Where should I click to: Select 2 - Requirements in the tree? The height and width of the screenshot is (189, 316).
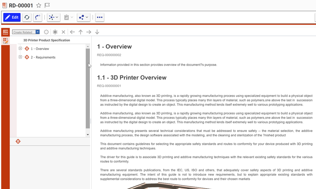[43, 57]
